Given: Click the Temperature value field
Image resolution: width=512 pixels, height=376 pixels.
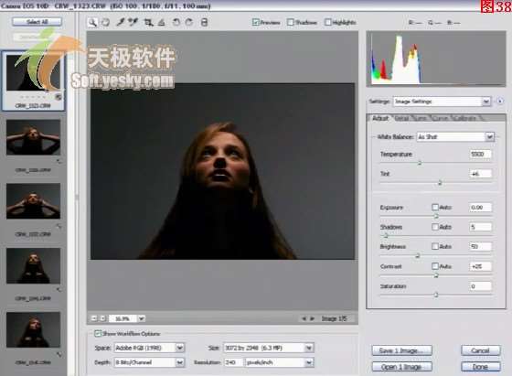Looking at the screenshot, I should click(x=480, y=154).
